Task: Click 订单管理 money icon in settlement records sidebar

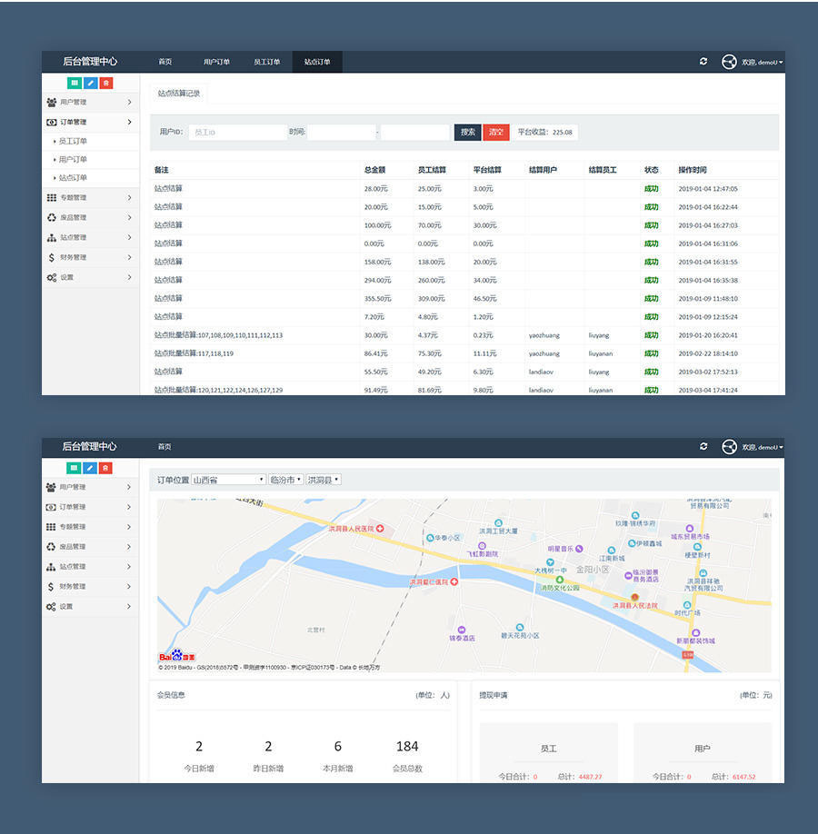Action: [52, 123]
